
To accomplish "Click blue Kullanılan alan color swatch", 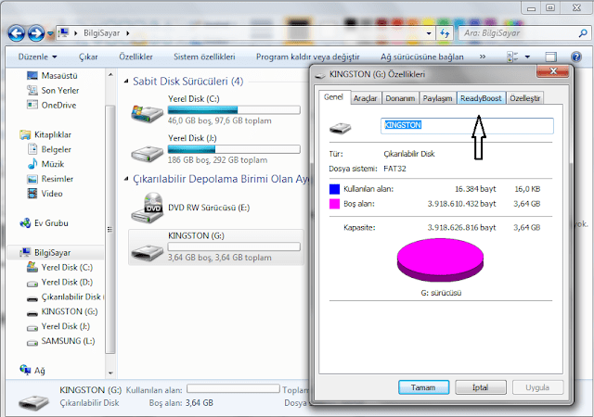I will [334, 189].
